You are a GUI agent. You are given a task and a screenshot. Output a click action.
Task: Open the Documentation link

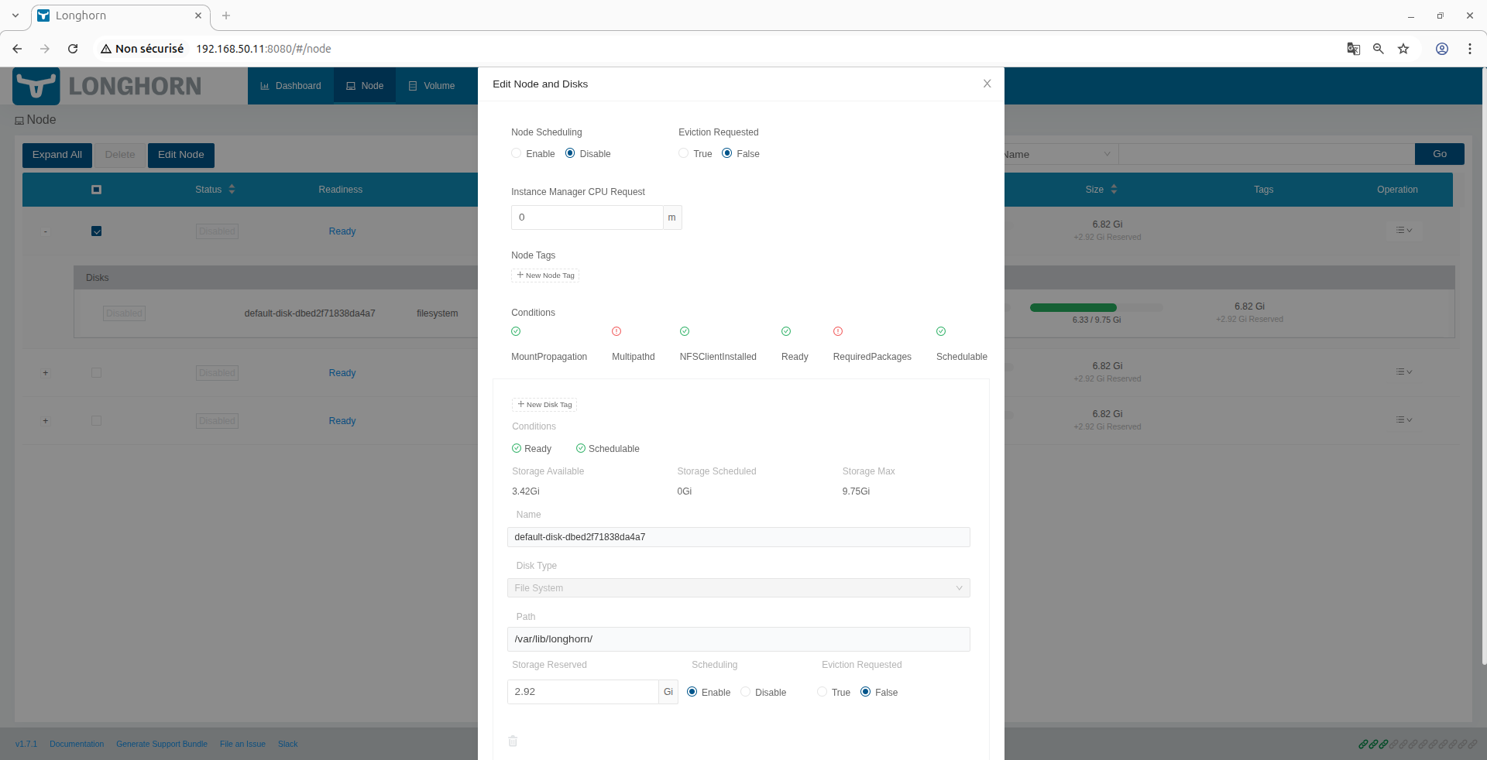77,745
